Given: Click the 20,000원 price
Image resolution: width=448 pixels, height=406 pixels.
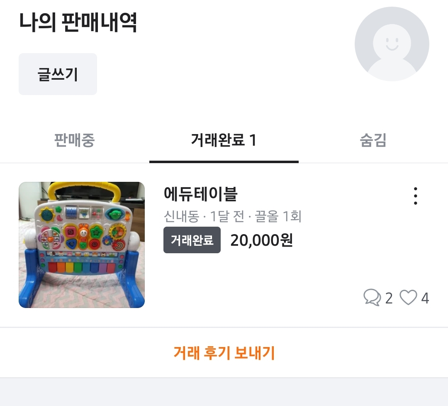Looking at the screenshot, I should pyautogui.click(x=262, y=240).
